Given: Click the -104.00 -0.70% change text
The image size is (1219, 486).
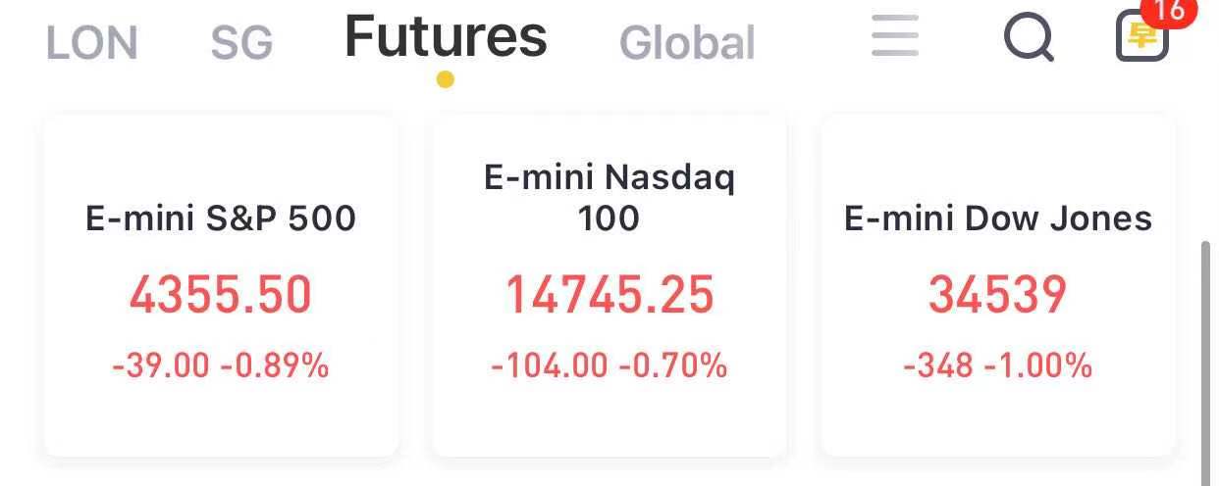Looking at the screenshot, I should click(x=609, y=365).
